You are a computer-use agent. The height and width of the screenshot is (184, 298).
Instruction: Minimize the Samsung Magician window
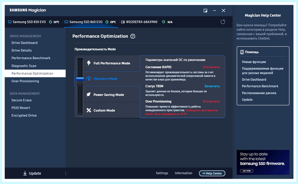click(x=215, y=10)
